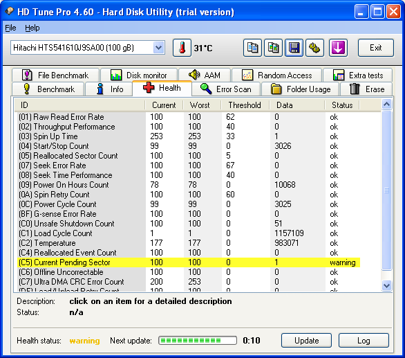Click the 1157109 Load Cycle data value
Viewport: 405px width, 358px height.
289,233
